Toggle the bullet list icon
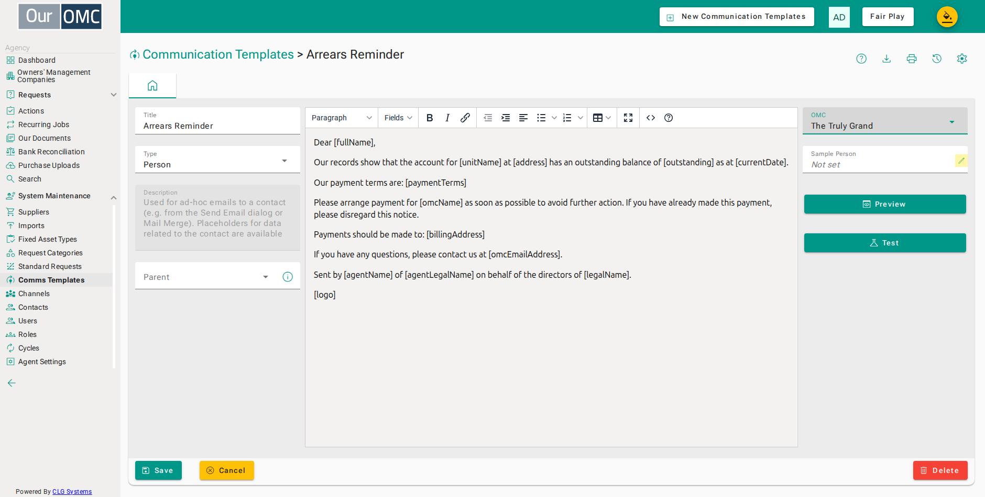Screen dimensions: 985x497 [x=541, y=118]
